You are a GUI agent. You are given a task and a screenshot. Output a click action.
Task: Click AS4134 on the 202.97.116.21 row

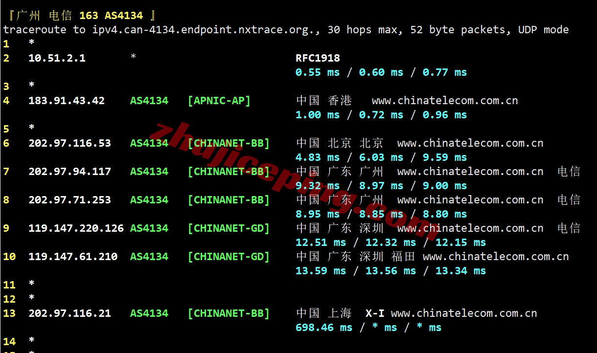(149, 313)
